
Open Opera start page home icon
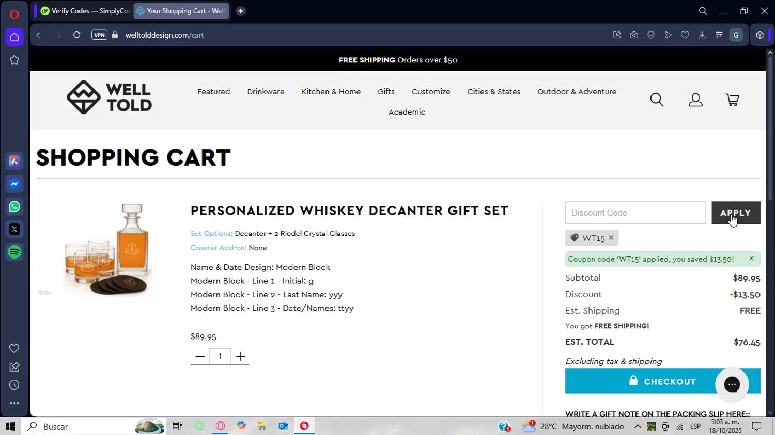coord(14,37)
